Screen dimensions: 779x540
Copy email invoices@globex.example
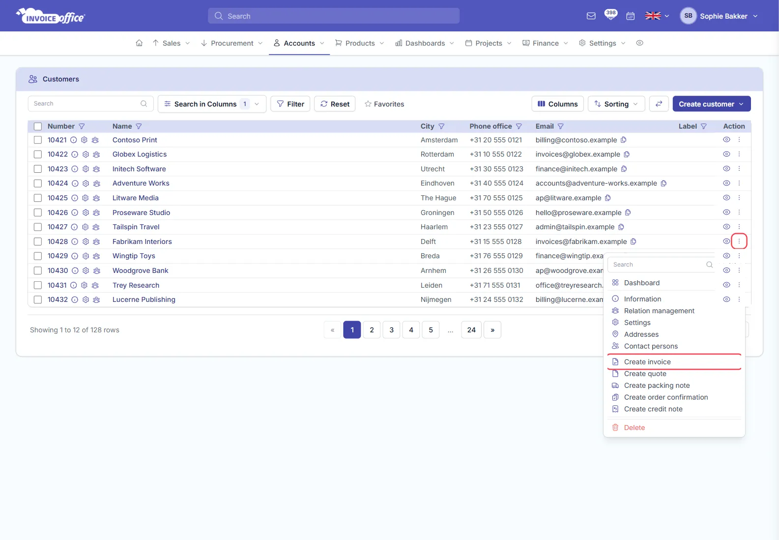click(627, 154)
